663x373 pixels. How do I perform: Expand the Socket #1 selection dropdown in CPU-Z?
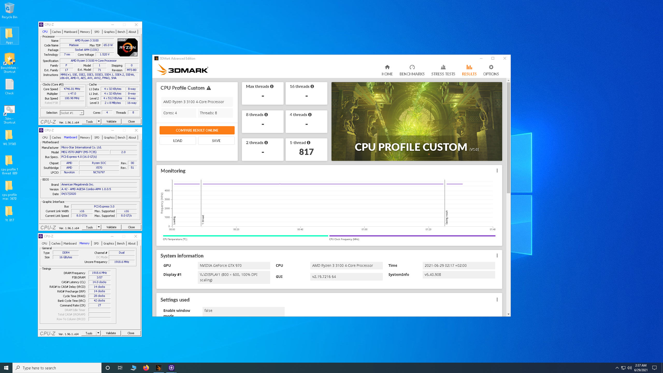point(82,113)
